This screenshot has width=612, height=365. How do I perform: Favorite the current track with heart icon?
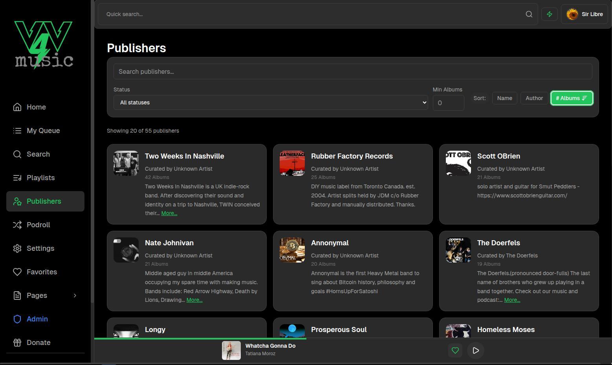[x=455, y=350]
